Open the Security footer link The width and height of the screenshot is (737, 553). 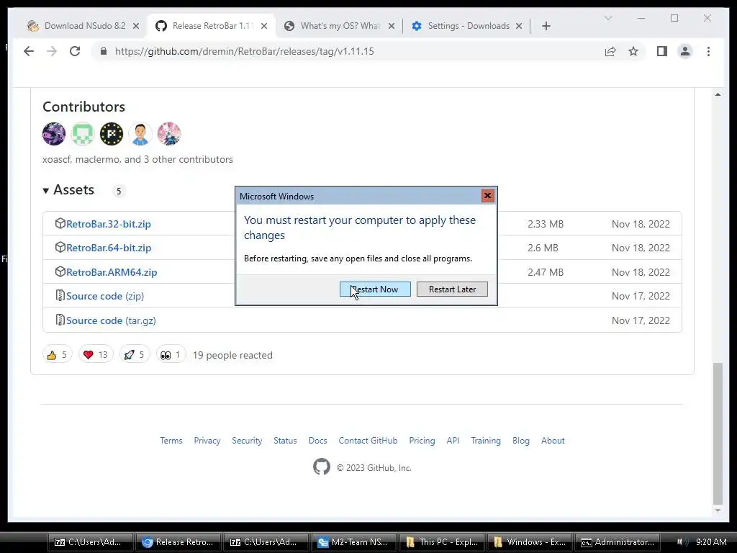coord(247,441)
